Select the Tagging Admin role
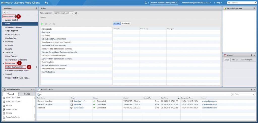 (76, 62)
